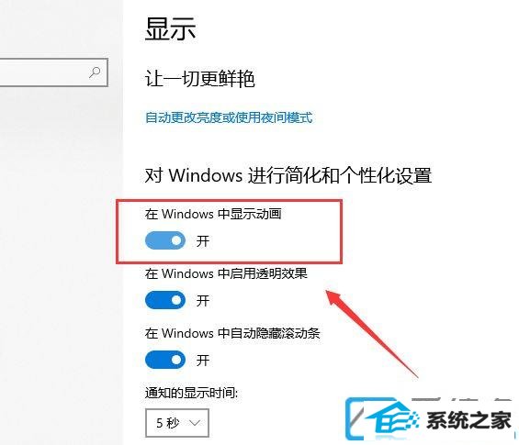The height and width of the screenshot is (445, 519).
Task: Click the search magnifier icon
Action: (95, 72)
